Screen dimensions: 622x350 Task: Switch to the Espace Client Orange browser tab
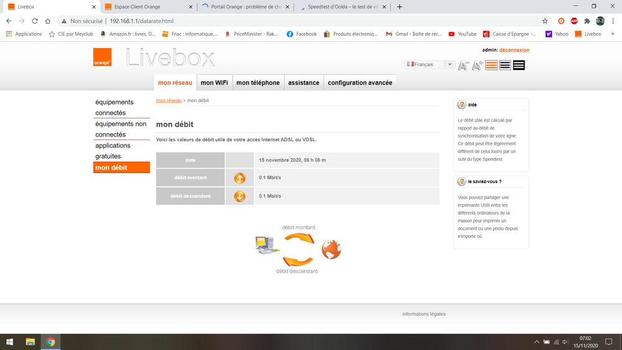(x=148, y=7)
